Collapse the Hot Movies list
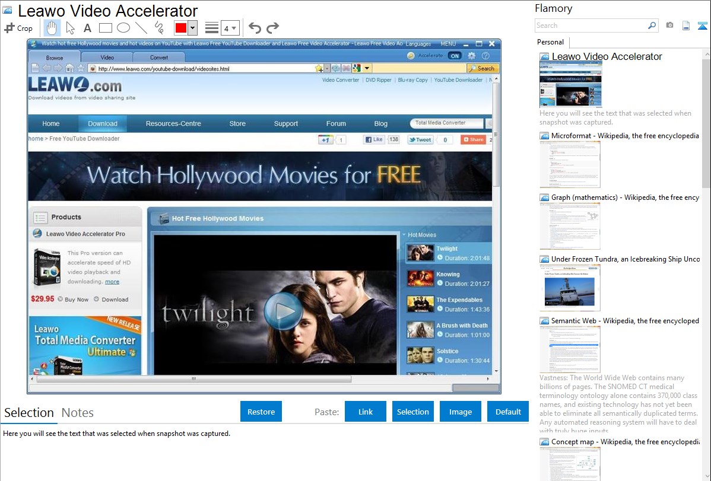 tap(404, 235)
